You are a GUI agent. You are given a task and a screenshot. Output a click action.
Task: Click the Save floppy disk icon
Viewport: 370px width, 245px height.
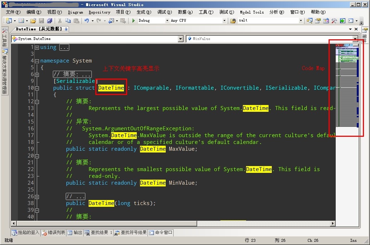(x=41, y=21)
